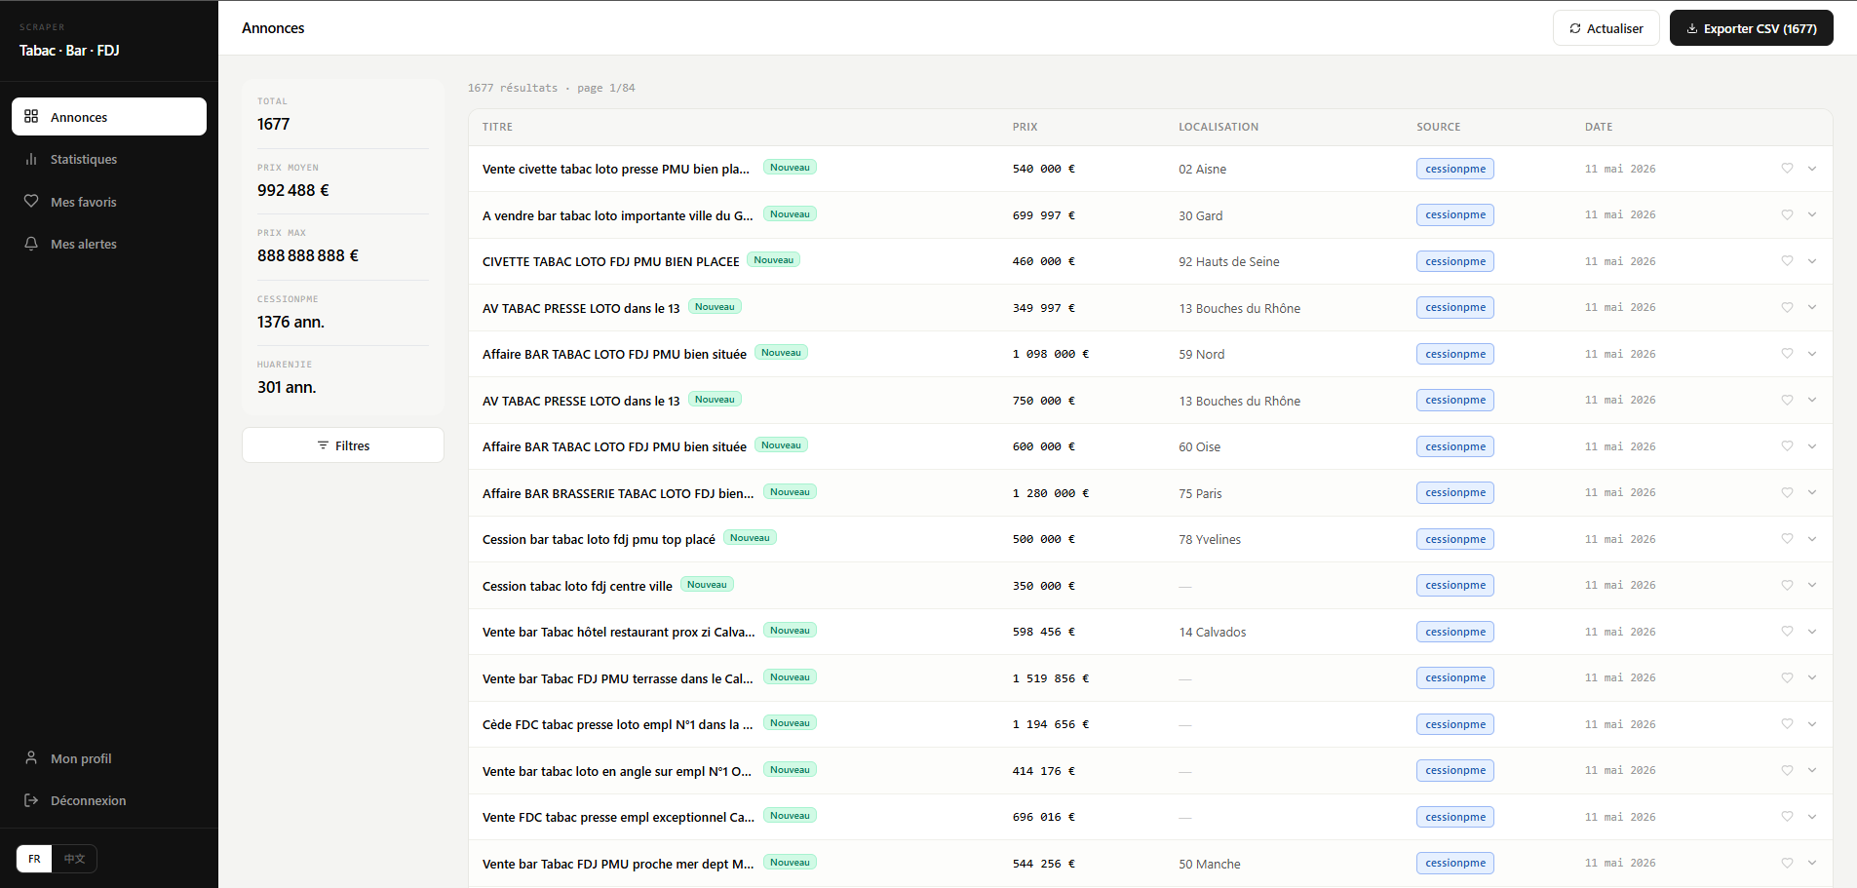Click Déconnexion to log out
Screen dimensions: 1857x888
point(109,800)
